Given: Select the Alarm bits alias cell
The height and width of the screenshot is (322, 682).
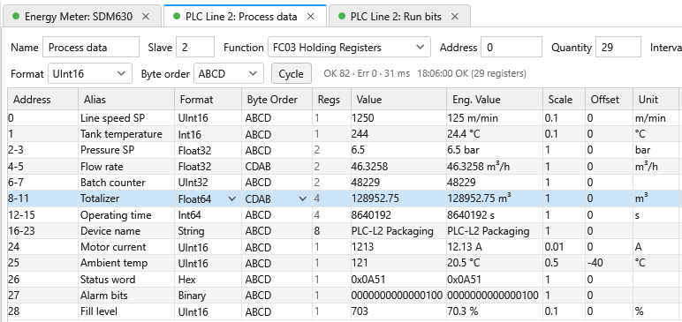Looking at the screenshot, I should tap(126, 296).
